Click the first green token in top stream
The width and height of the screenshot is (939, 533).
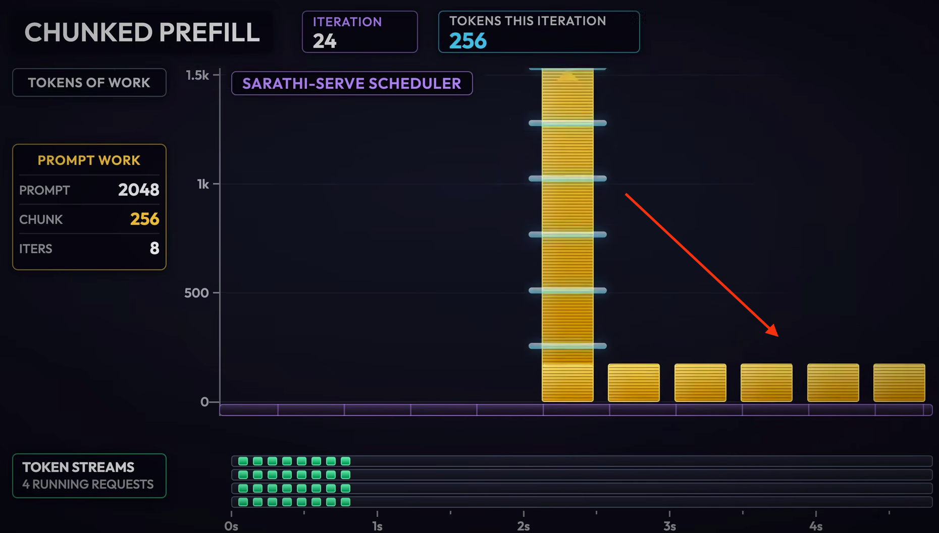tap(243, 461)
